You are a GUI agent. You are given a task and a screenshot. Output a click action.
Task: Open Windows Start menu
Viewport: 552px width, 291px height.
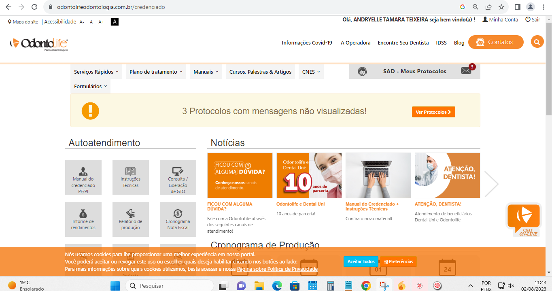[115, 286]
